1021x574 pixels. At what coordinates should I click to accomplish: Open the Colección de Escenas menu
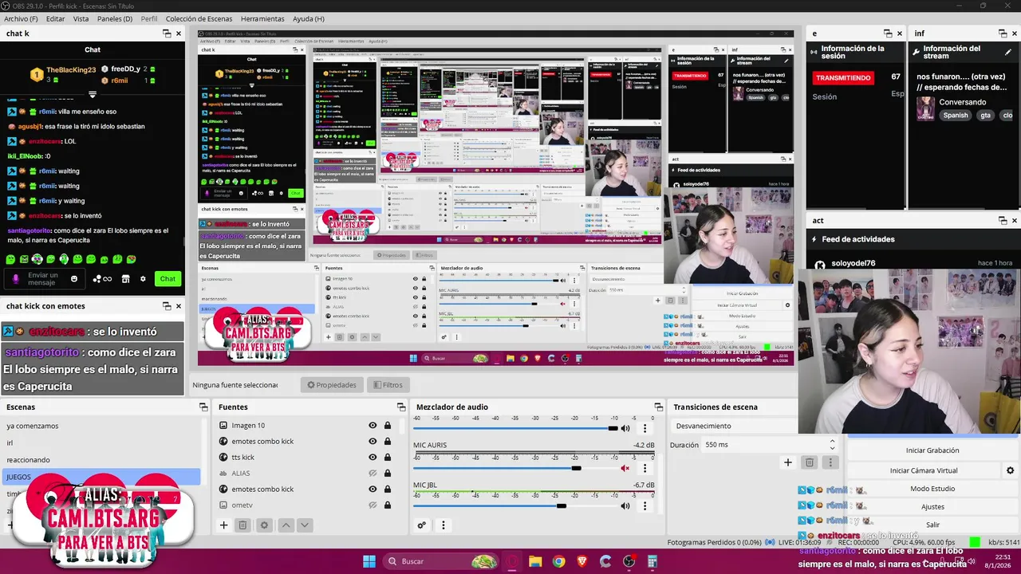coord(199,18)
